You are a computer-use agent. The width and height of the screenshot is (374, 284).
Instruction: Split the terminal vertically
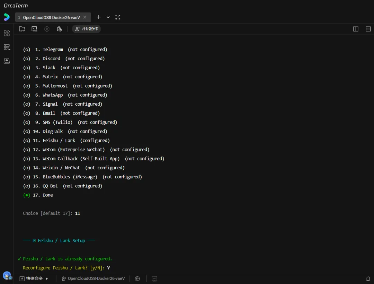(356, 29)
